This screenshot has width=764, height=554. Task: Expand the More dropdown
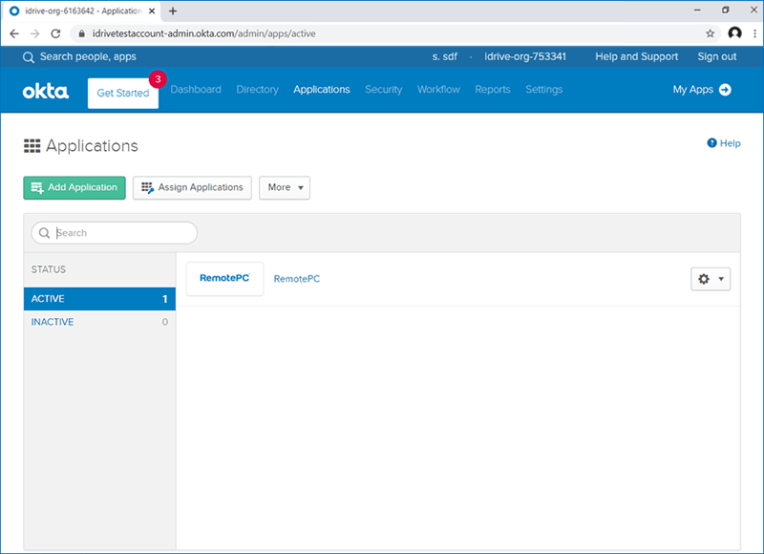coord(285,187)
